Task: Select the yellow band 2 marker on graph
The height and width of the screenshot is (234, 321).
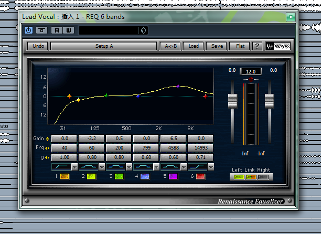Action: [78, 100]
